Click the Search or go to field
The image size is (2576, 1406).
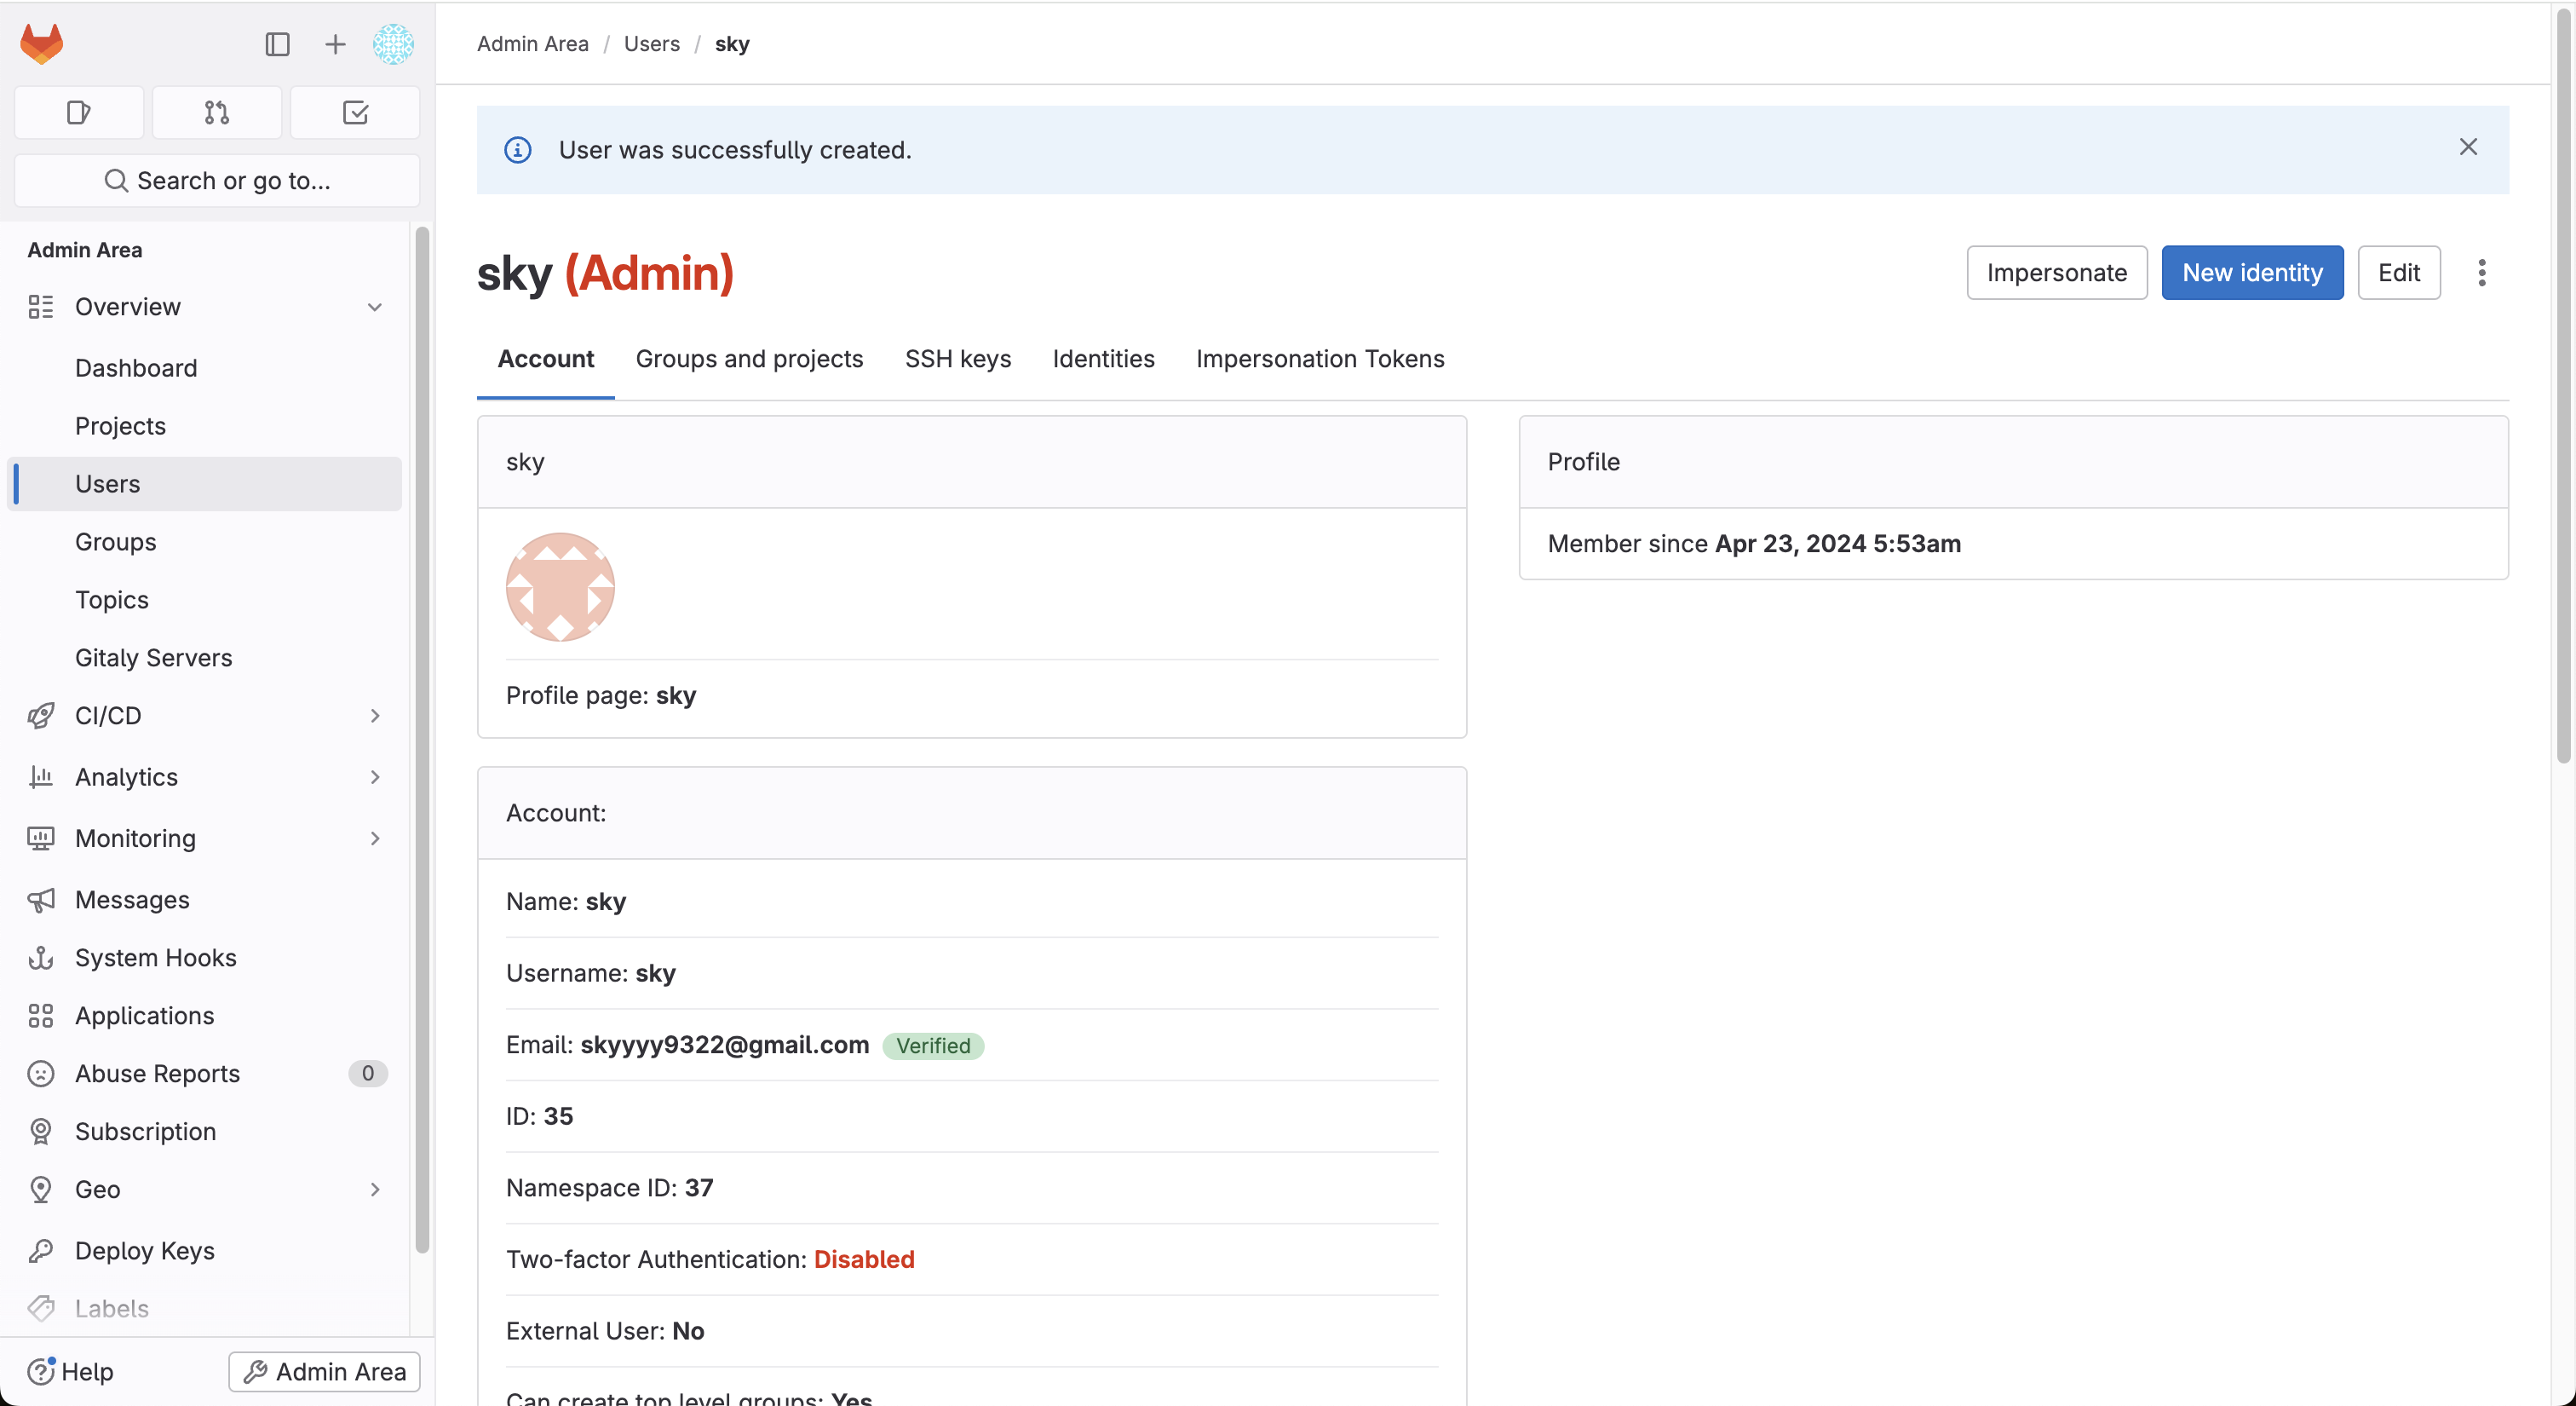coord(217,181)
